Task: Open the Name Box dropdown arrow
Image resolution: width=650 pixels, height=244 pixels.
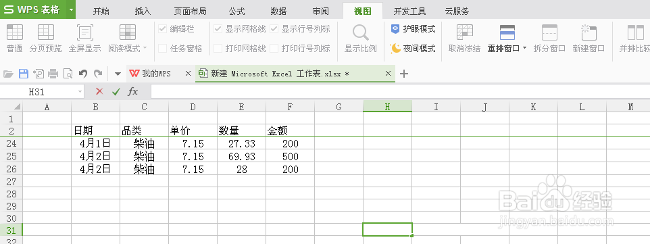Action: (x=80, y=92)
